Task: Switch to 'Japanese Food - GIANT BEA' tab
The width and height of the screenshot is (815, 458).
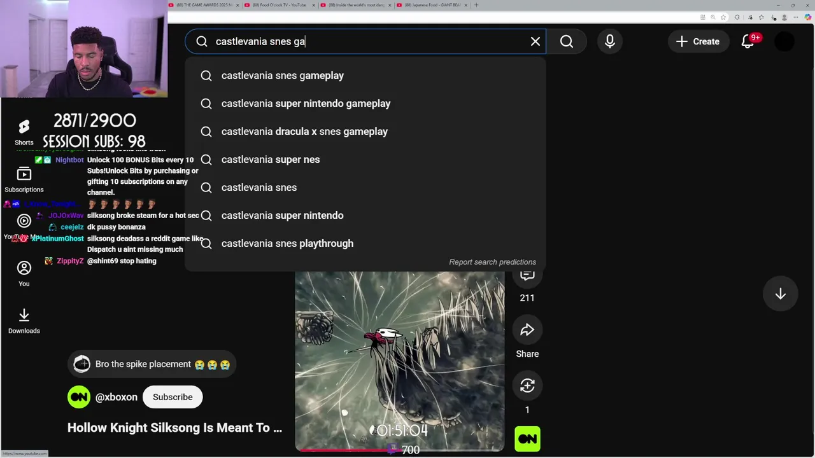Action: click(432, 5)
